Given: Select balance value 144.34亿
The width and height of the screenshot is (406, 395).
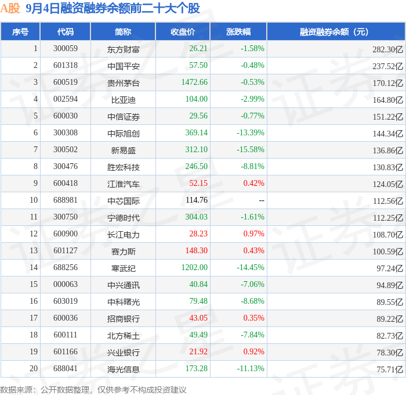Looking at the screenshot, I should [x=388, y=134].
